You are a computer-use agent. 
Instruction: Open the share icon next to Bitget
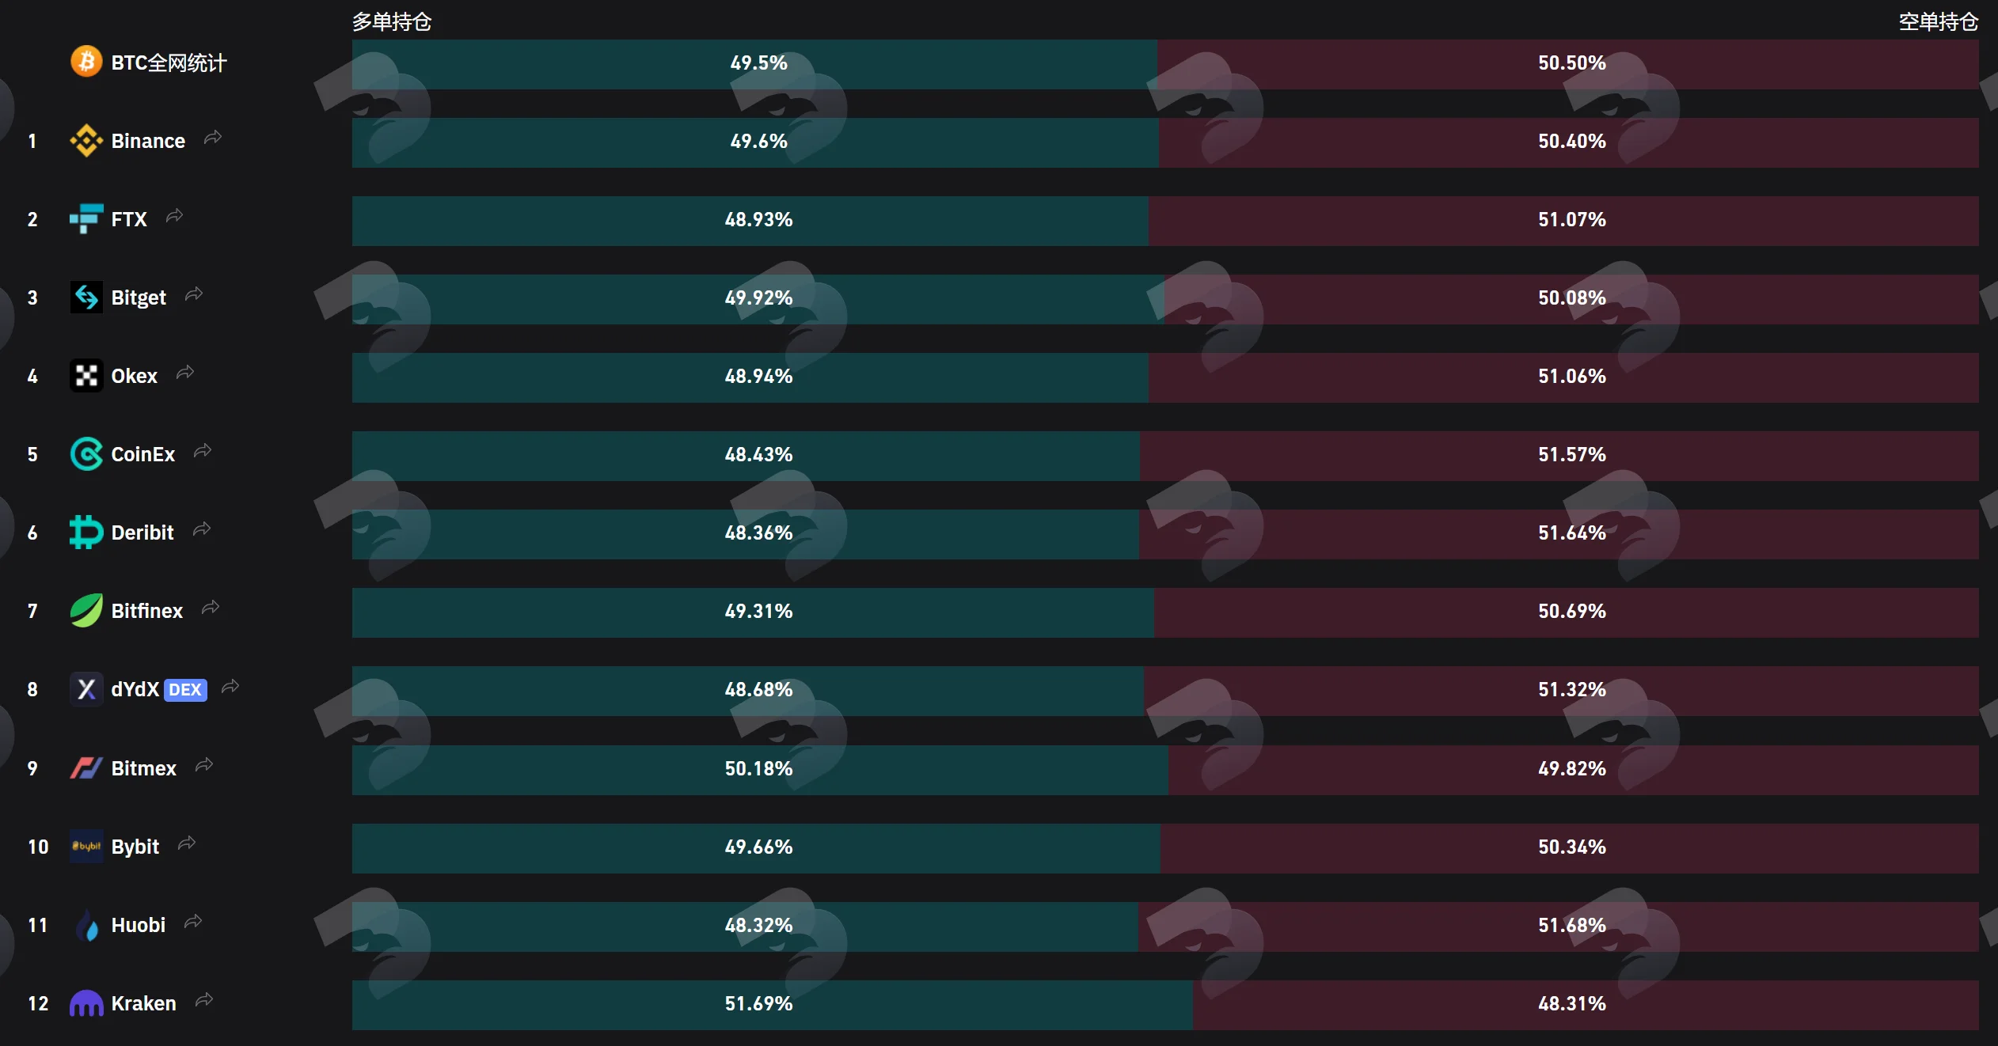click(x=194, y=295)
